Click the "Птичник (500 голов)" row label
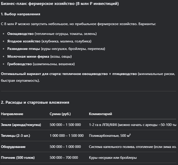The height and width of the screenshot is (165, 178). pyautogui.click(x=18, y=157)
